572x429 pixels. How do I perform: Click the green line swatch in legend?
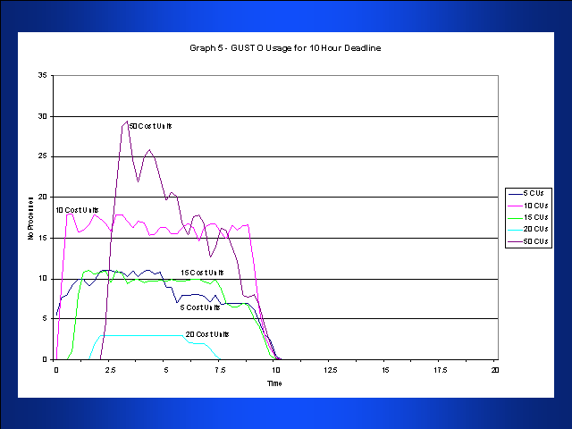click(x=515, y=217)
